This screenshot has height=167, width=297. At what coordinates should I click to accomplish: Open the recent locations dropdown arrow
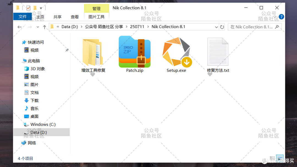click(x=38, y=27)
